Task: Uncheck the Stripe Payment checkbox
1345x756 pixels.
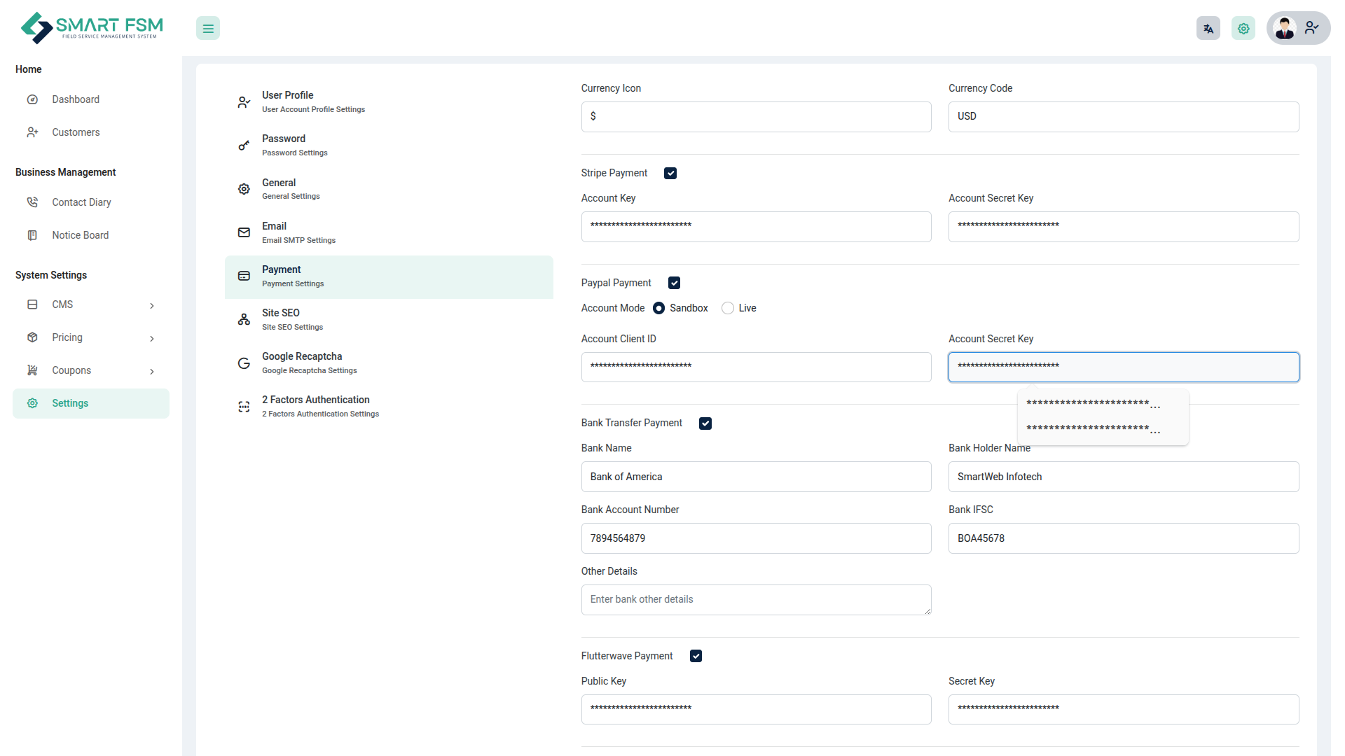Action: pos(670,174)
